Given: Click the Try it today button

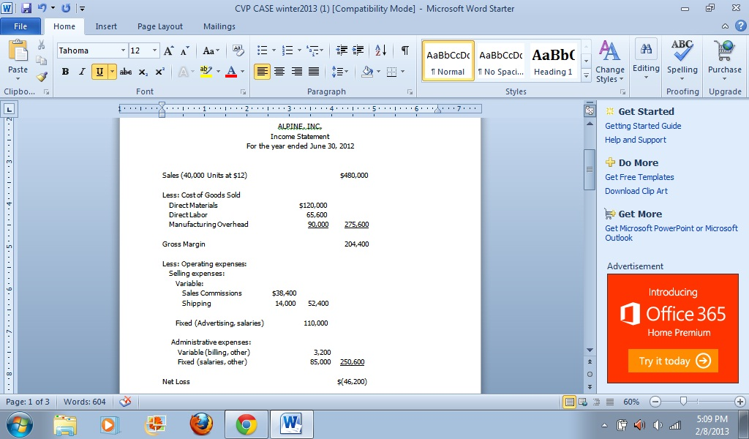Looking at the screenshot, I should point(672,361).
